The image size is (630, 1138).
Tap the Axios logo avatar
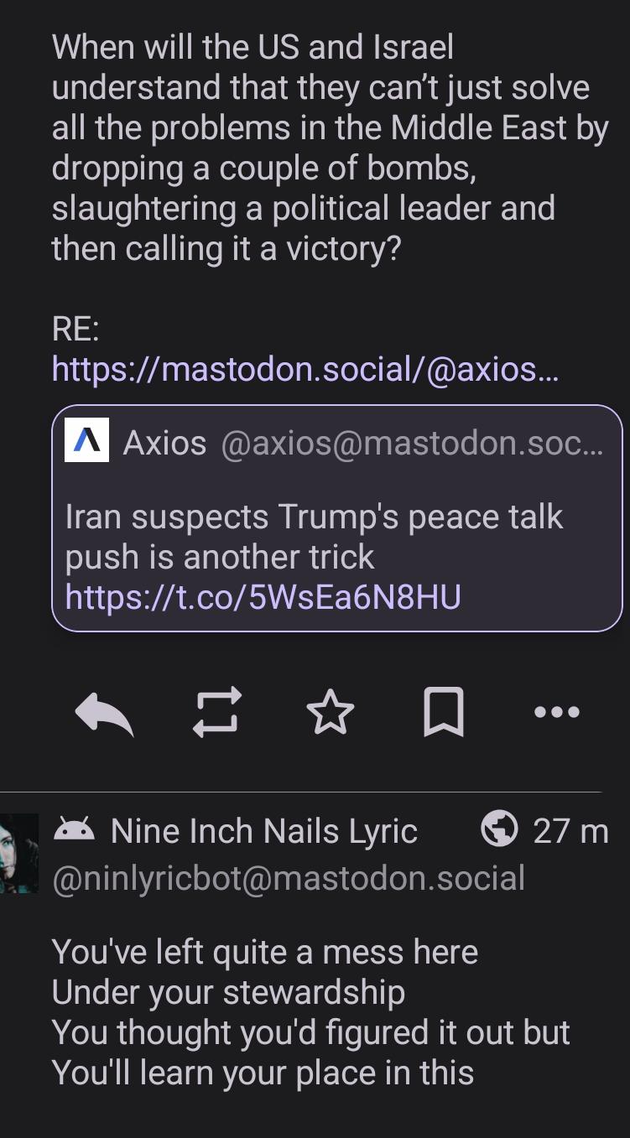(x=86, y=439)
